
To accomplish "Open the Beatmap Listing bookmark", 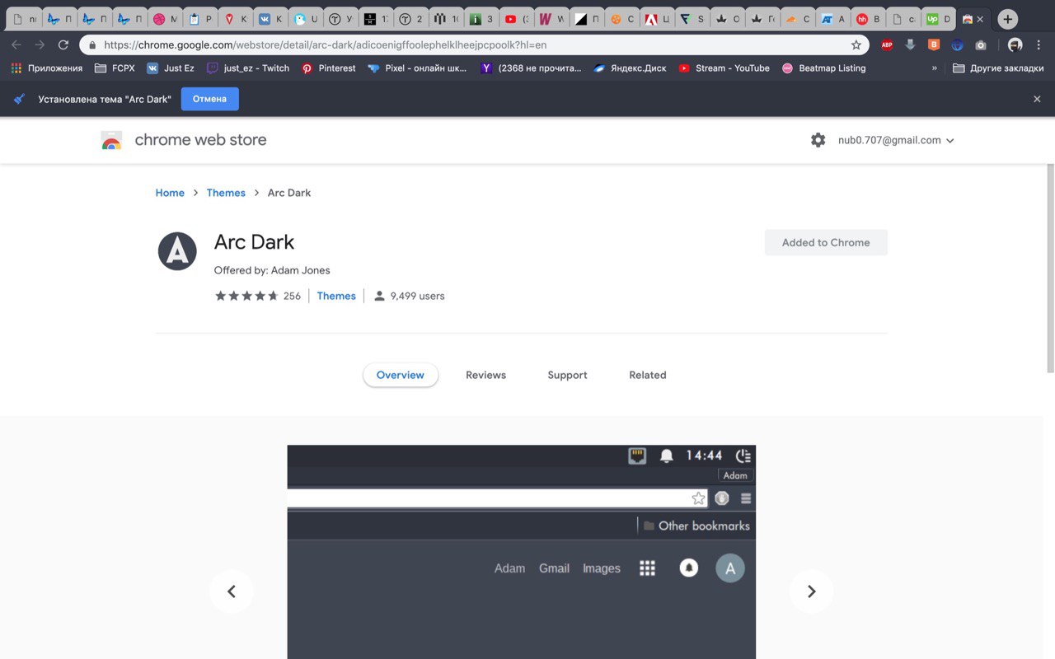I will click(823, 68).
